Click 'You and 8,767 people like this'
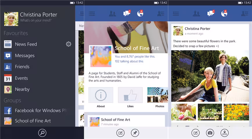This screenshot has height=139, width=252. click(135, 57)
